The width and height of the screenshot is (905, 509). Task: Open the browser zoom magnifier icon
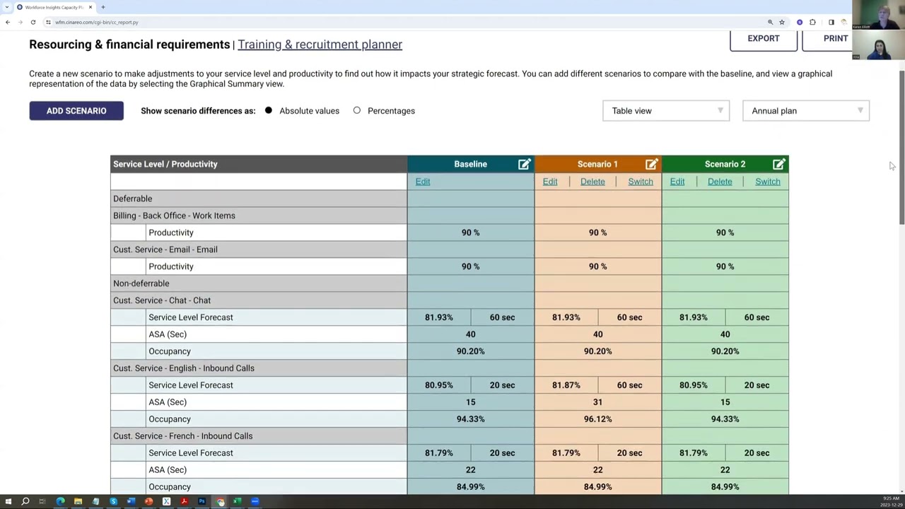pos(770,22)
